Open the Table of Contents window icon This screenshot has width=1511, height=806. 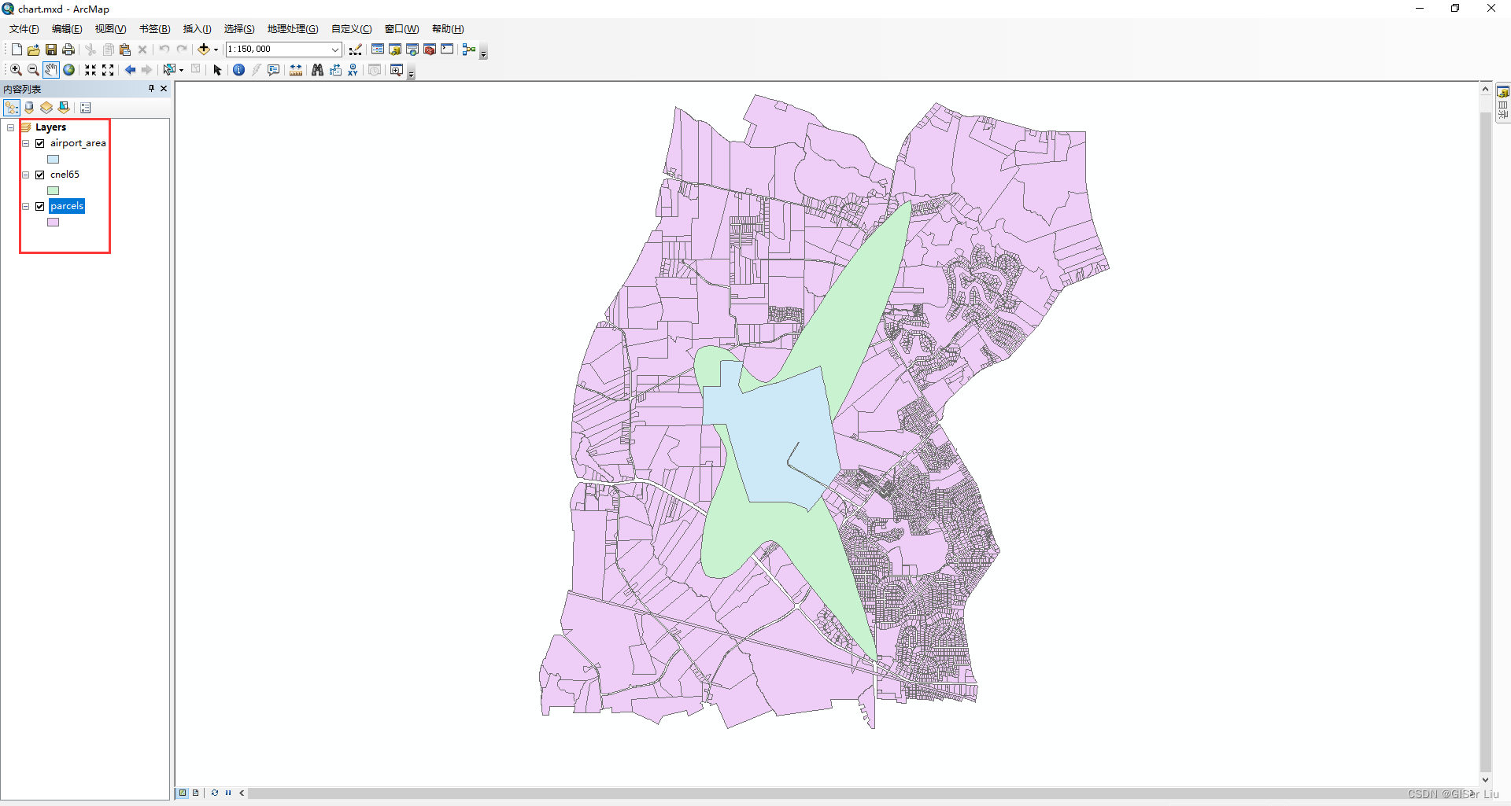click(378, 50)
